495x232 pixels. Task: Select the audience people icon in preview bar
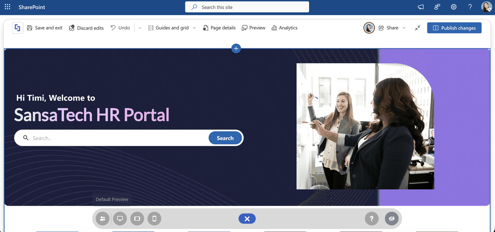tap(103, 219)
